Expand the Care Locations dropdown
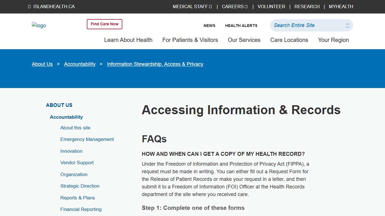 289,40
